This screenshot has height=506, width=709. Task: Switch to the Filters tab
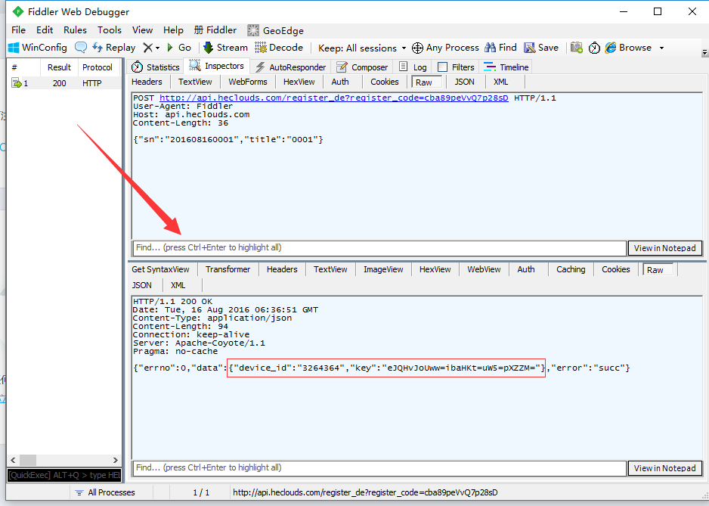(457, 67)
